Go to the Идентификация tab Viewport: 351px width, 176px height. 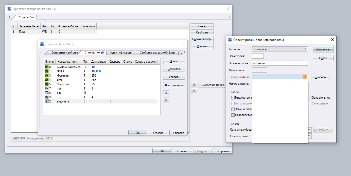(121, 52)
